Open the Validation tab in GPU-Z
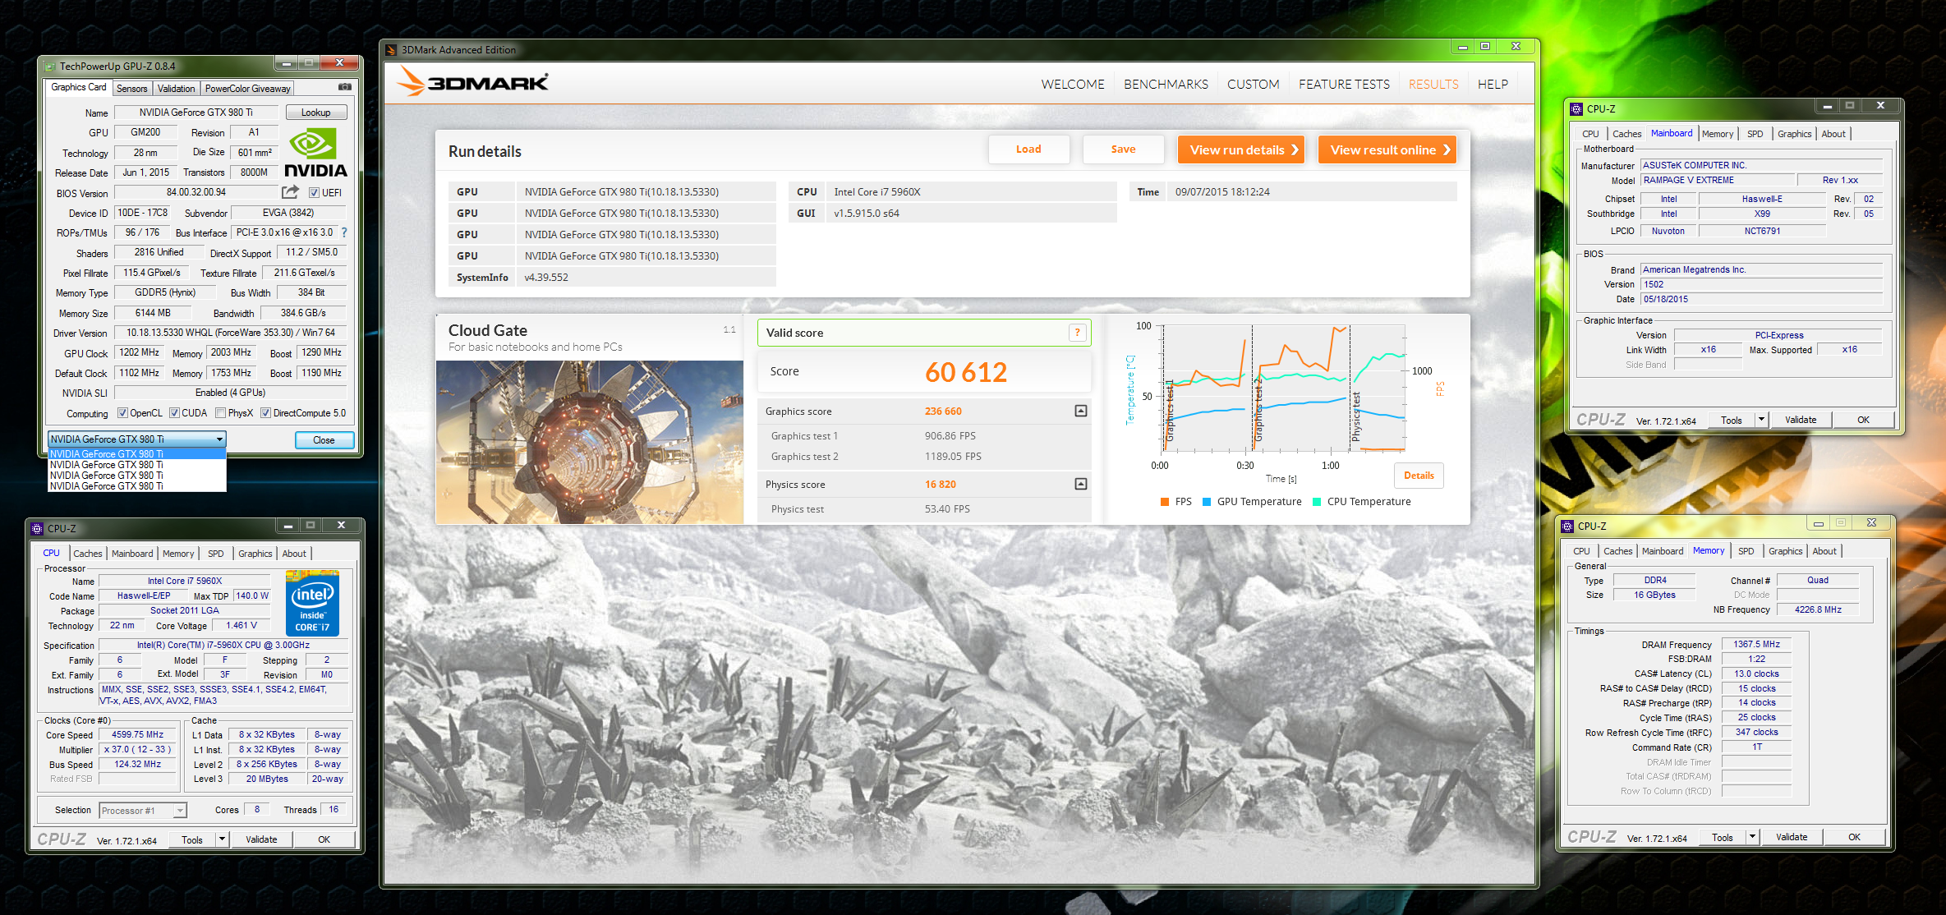1946x915 pixels. (176, 89)
